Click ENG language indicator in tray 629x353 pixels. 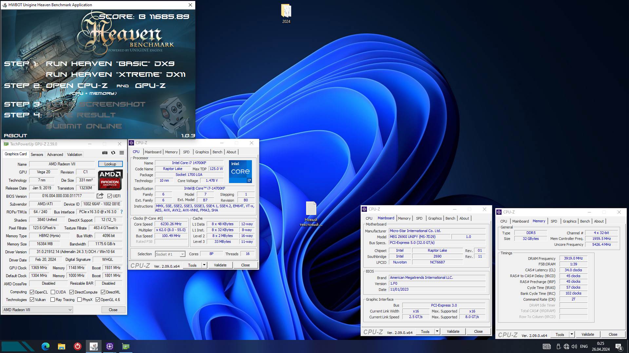coord(584,346)
